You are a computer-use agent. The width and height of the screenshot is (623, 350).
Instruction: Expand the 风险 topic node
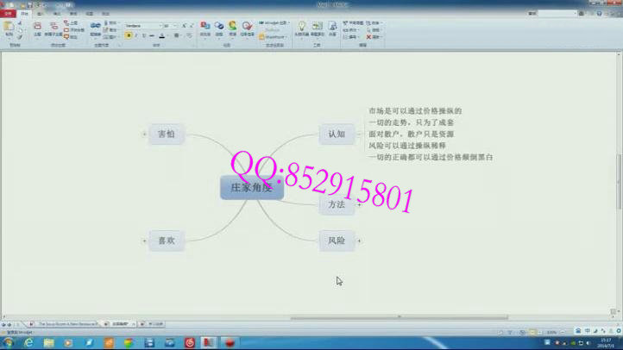point(359,241)
